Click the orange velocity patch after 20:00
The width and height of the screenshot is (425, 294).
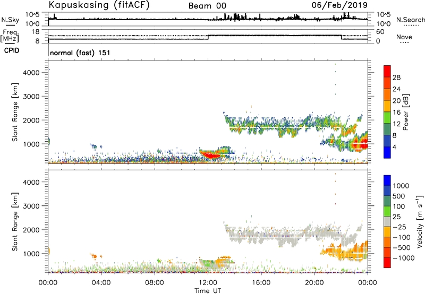[344, 252]
